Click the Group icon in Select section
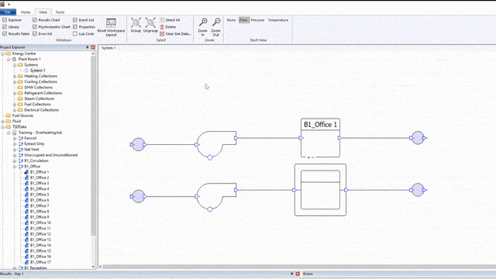This screenshot has width=496, height=279. coord(136,22)
